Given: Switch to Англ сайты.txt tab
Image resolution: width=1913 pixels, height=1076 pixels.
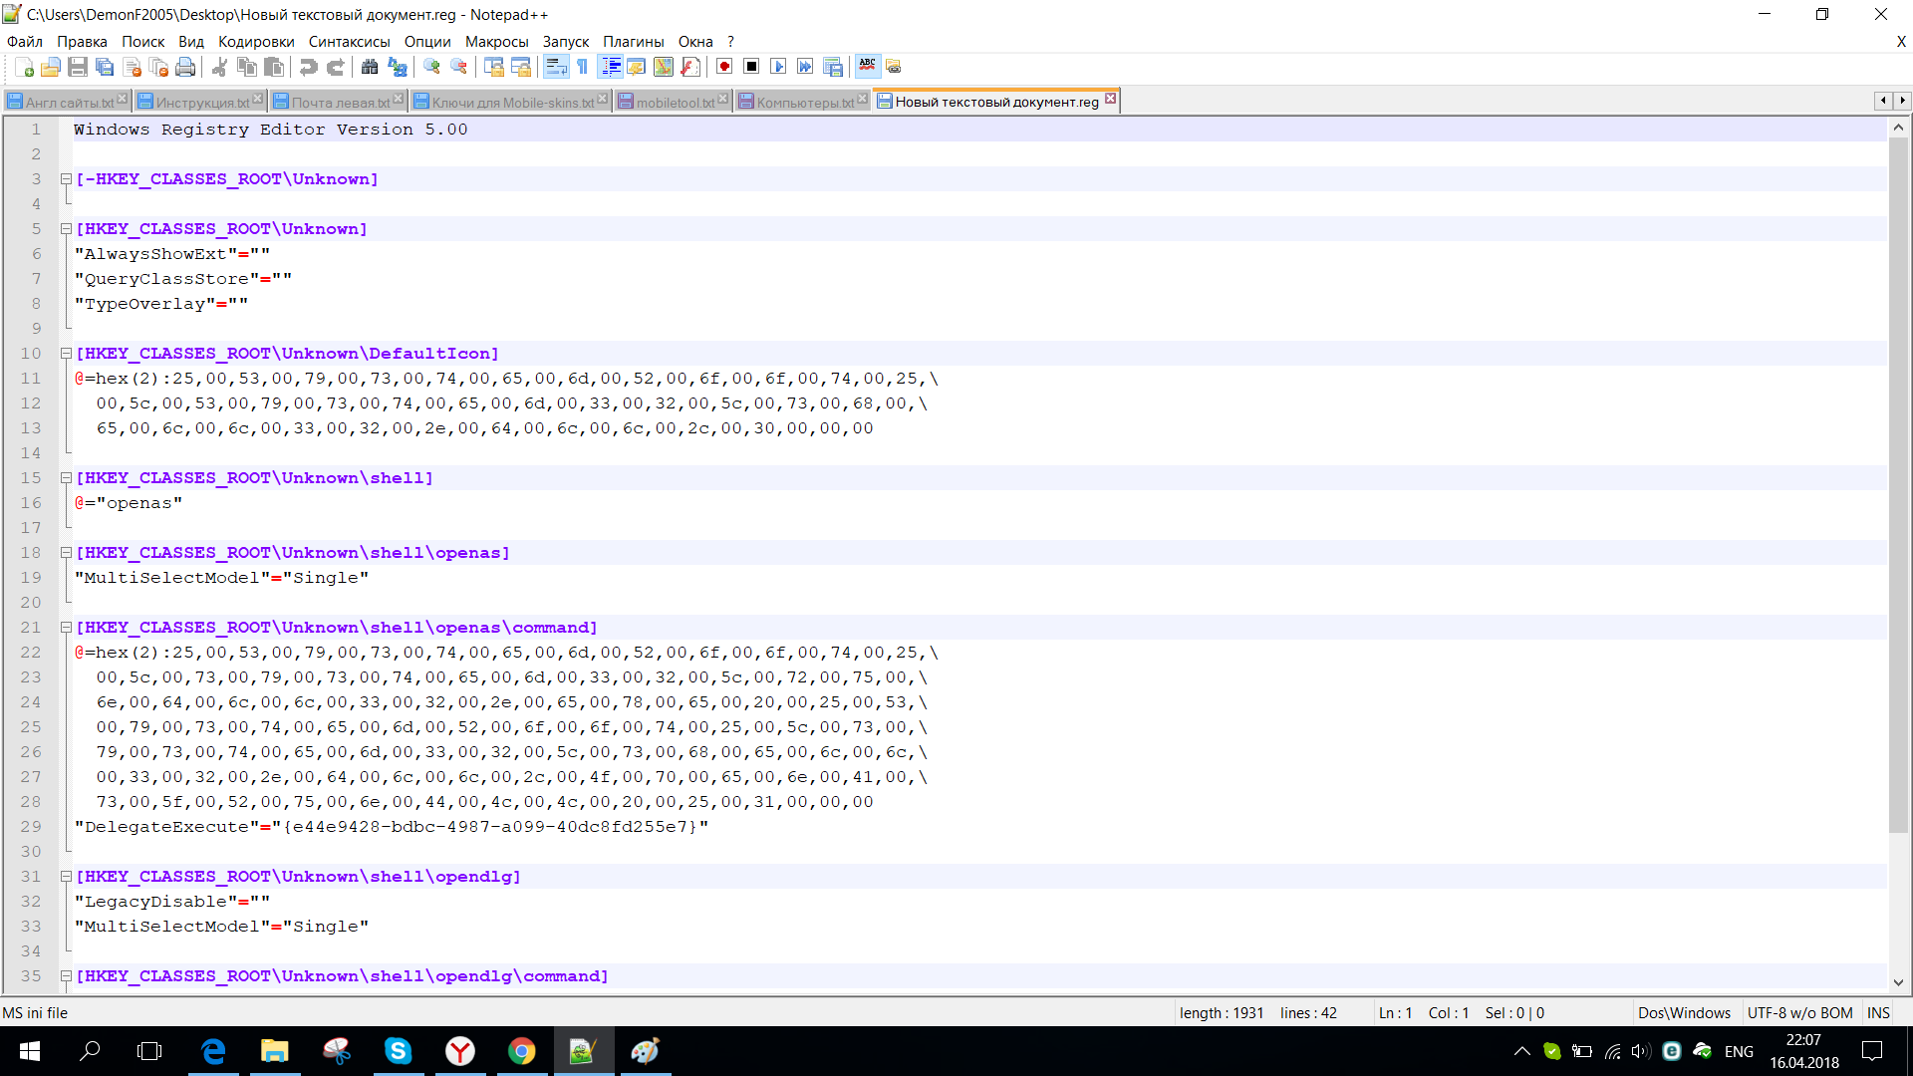Looking at the screenshot, I should coord(69,102).
